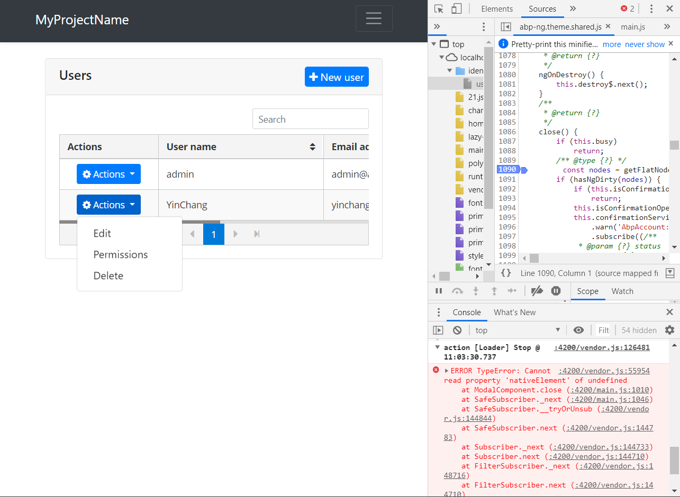
Task: Click inside the Search users field
Action: (310, 119)
